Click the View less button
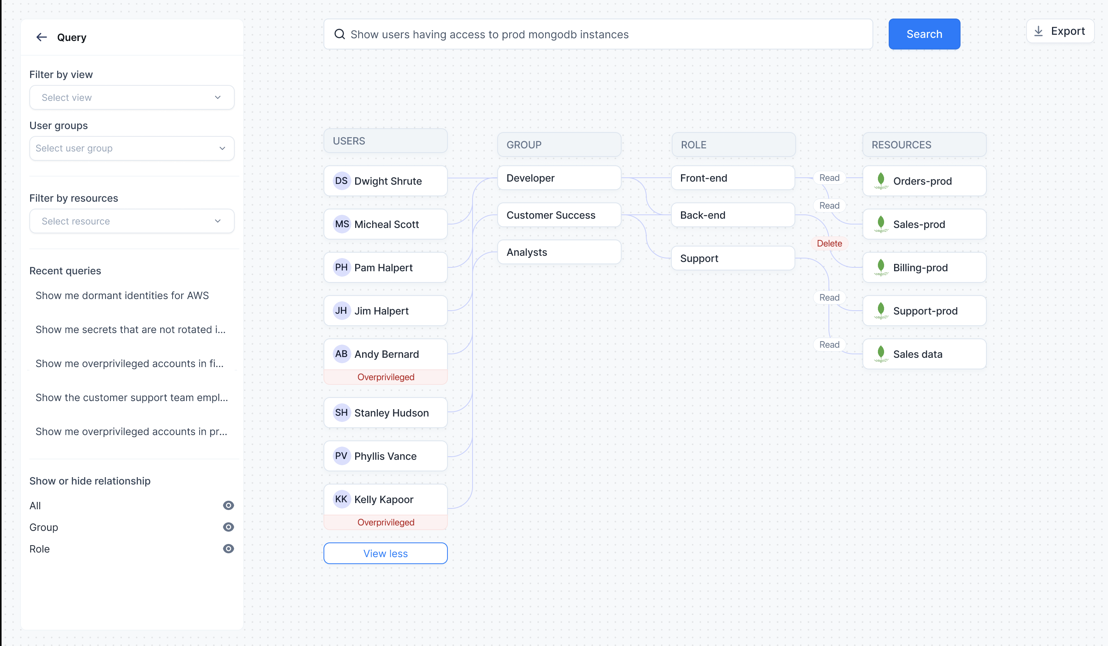Image resolution: width=1108 pixels, height=646 pixels. [x=385, y=553]
